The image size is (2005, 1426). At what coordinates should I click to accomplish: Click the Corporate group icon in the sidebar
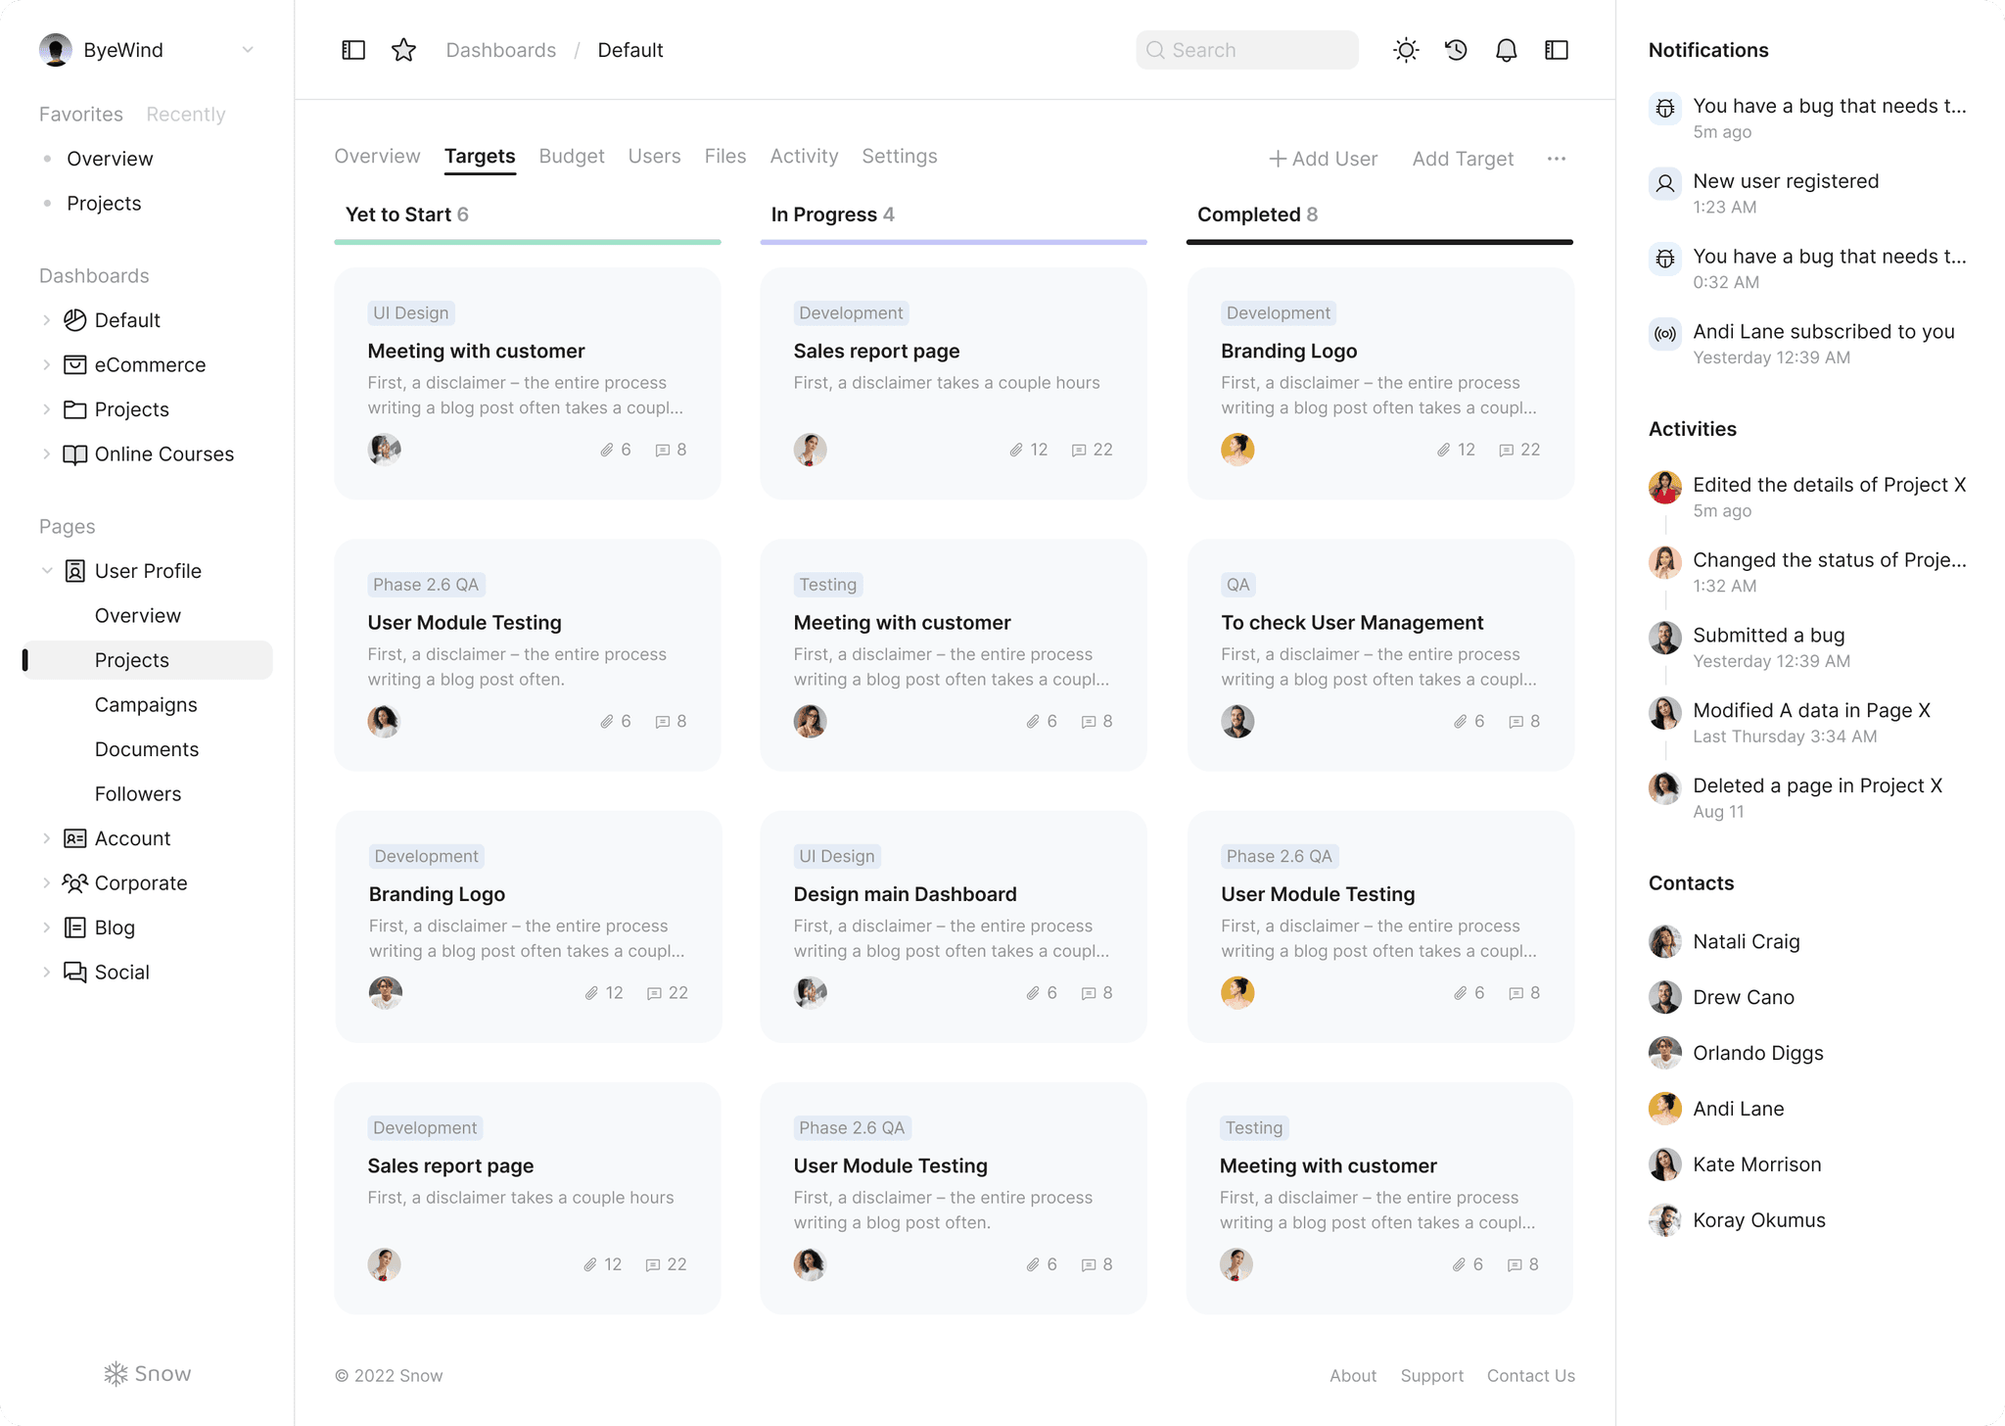tap(76, 882)
